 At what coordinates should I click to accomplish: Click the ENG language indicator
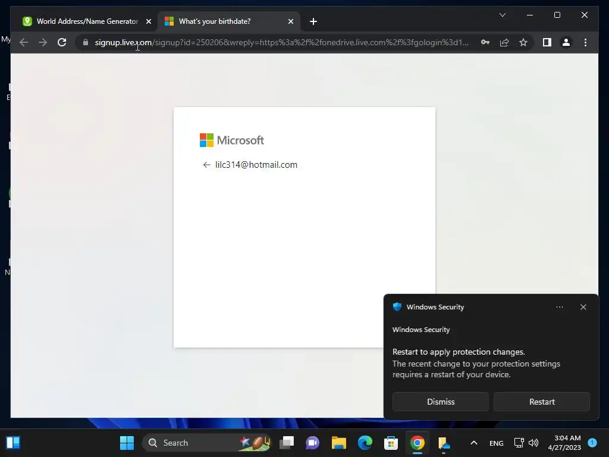click(x=497, y=443)
